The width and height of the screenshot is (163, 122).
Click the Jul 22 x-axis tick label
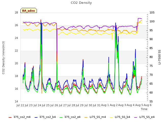[20, 105]
